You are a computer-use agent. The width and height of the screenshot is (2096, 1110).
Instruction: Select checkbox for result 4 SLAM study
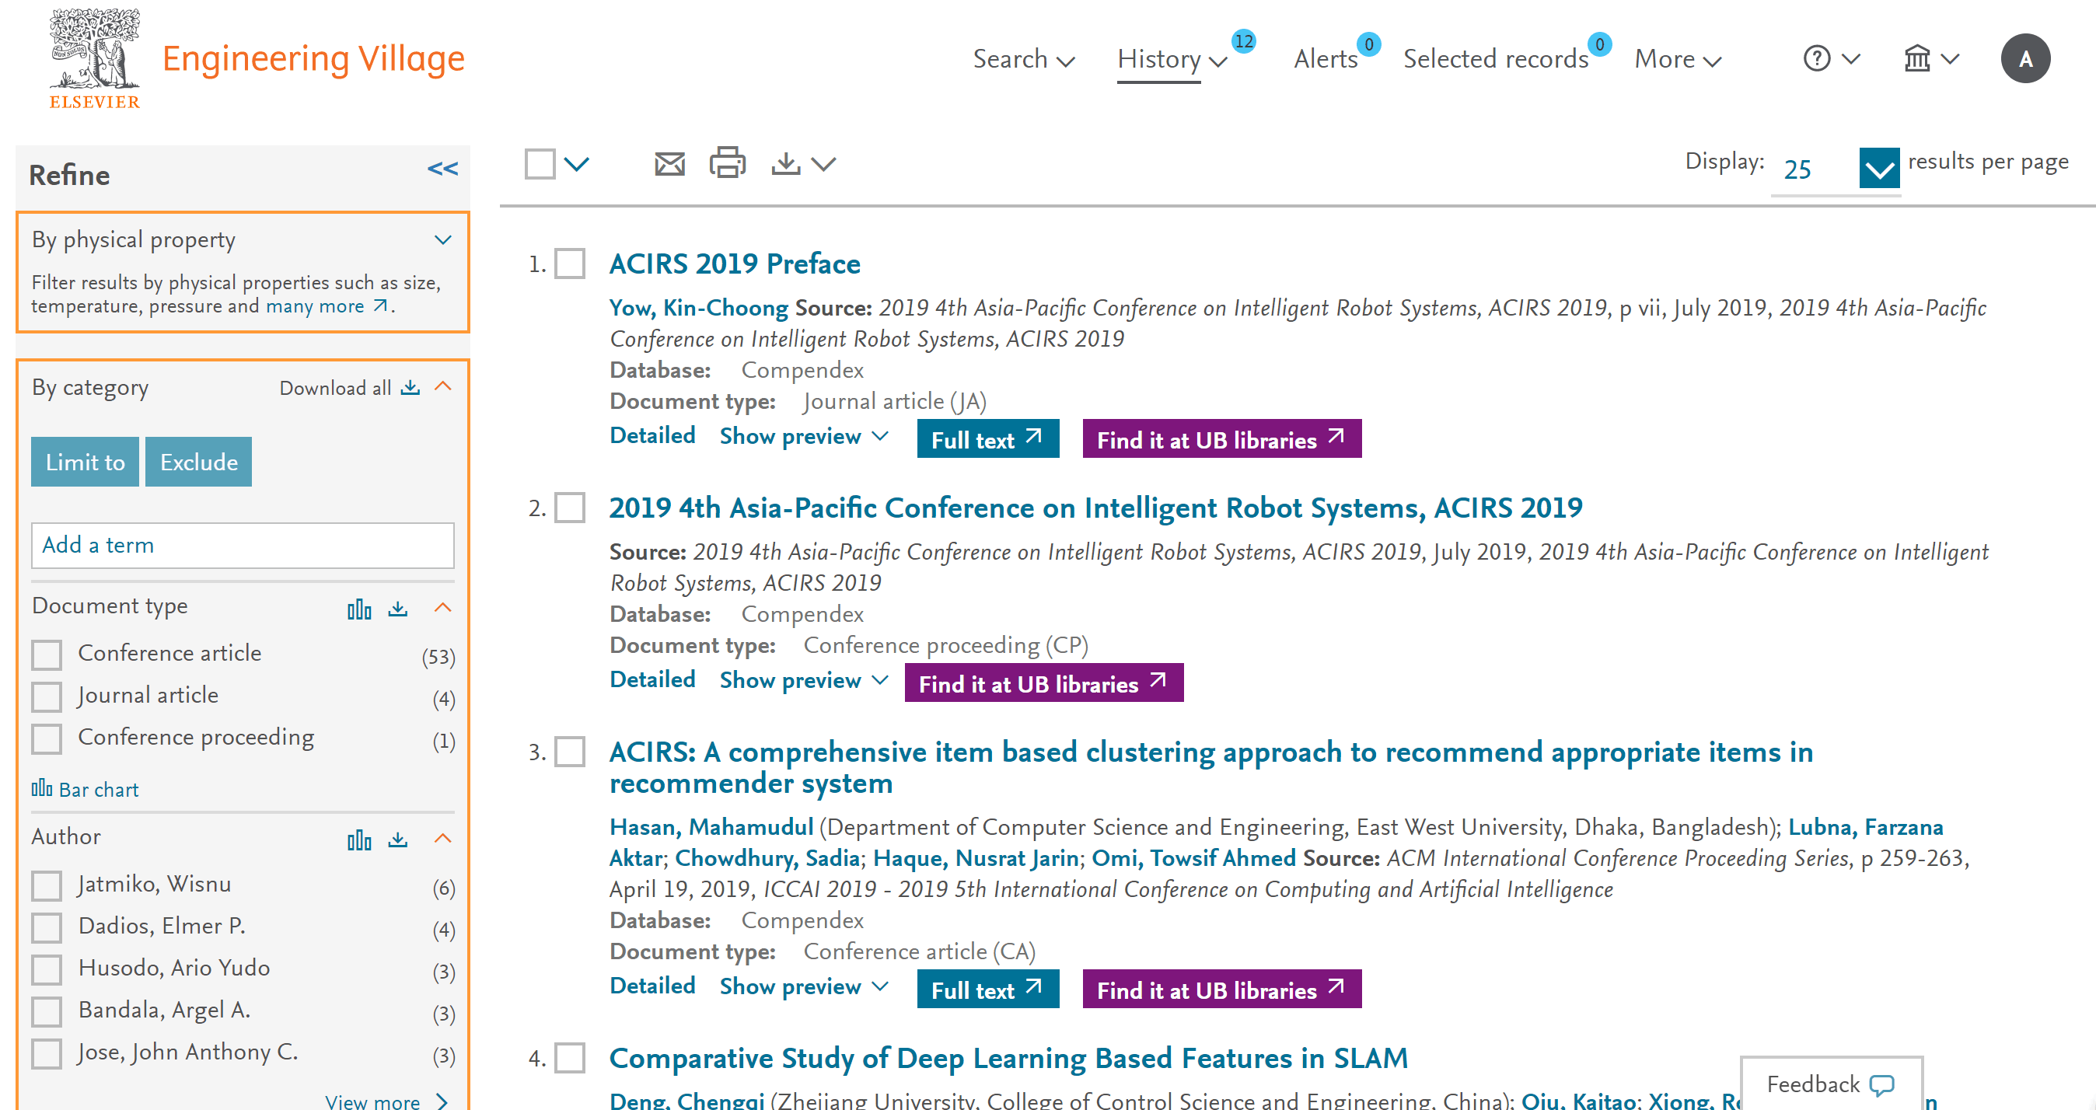tap(570, 1058)
